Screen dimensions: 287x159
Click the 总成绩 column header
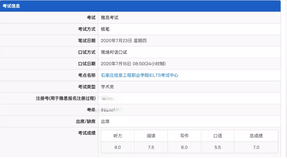coord(256,136)
